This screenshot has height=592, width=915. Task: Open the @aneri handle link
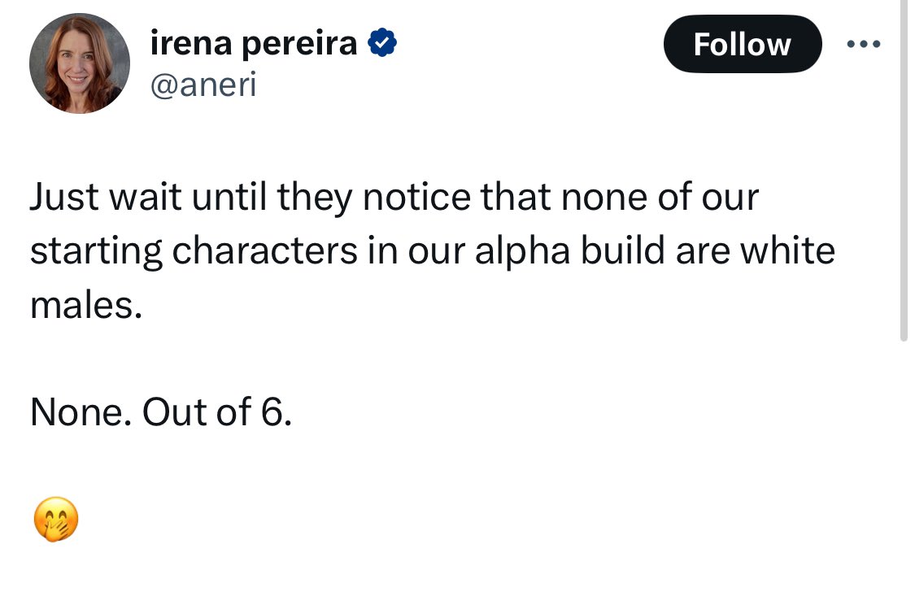click(x=203, y=85)
